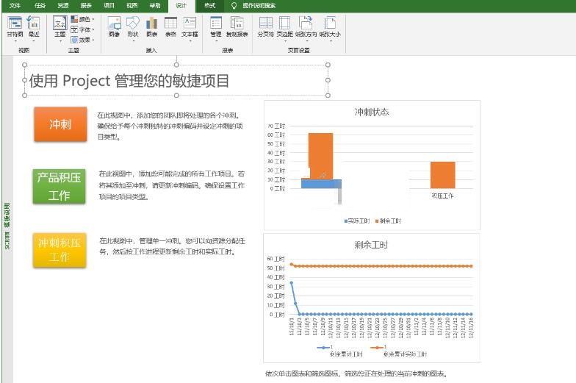Select the 冲刺状态 bar chart

pos(372,165)
